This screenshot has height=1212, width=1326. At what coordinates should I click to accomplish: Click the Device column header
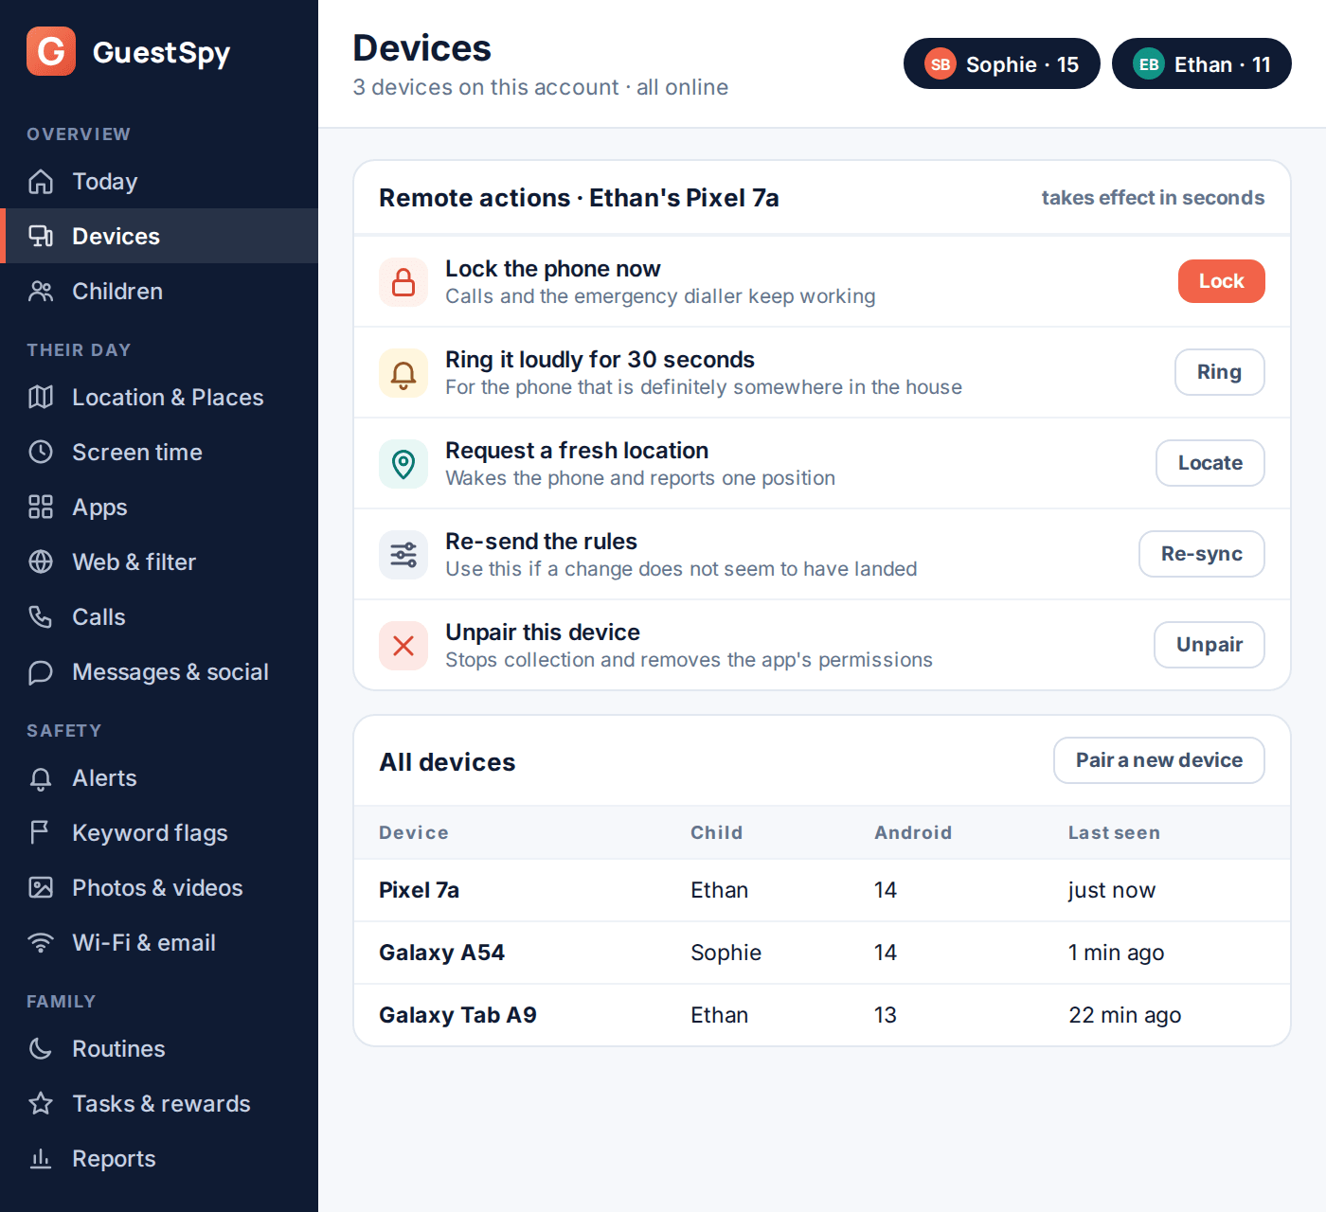coord(414,832)
